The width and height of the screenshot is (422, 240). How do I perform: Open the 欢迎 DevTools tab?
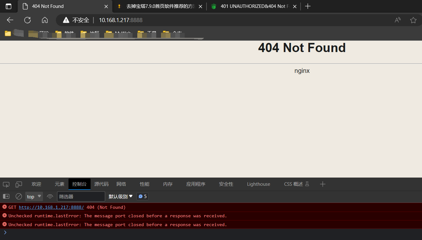coord(36,184)
